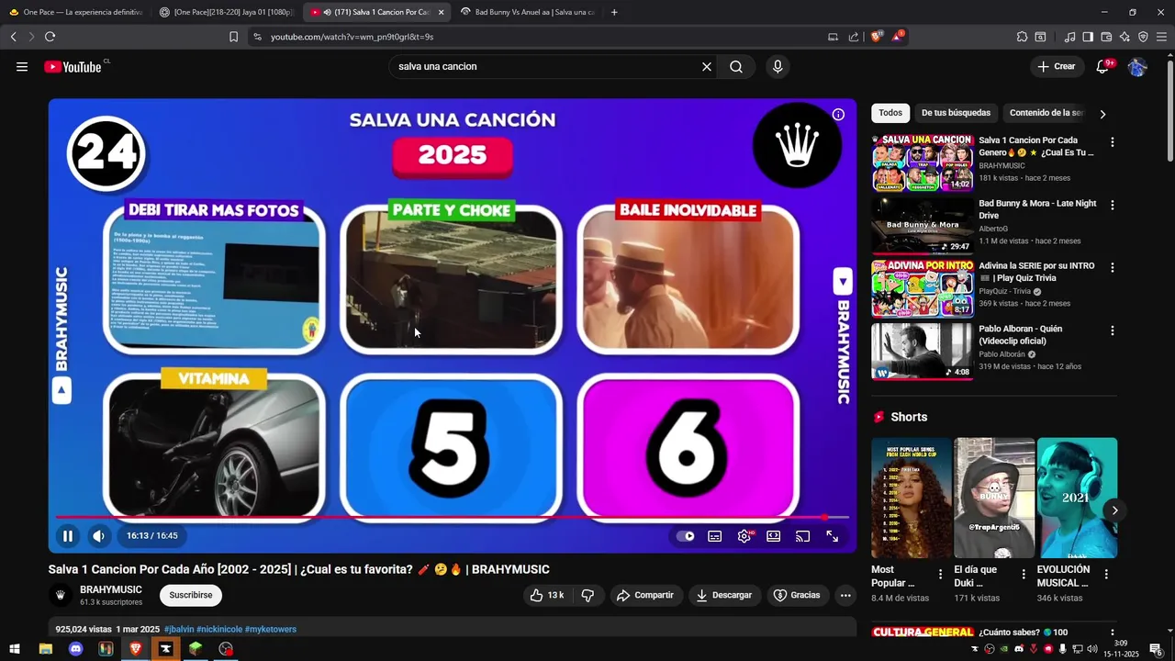
Task: Open BRAHYMUSIC channel avatar
Action: pos(60,595)
